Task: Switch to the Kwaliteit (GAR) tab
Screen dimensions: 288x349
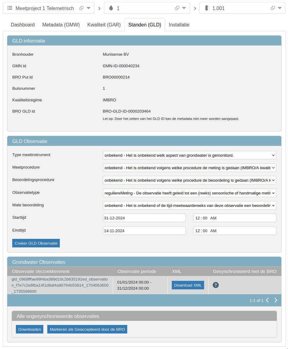Action: 104,25
